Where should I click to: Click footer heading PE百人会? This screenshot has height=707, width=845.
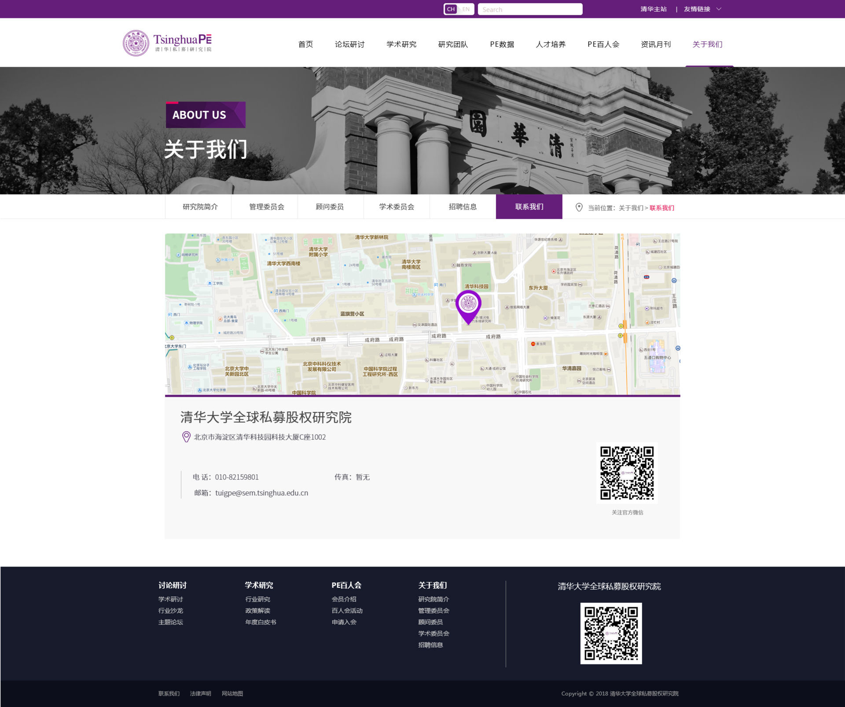[346, 585]
